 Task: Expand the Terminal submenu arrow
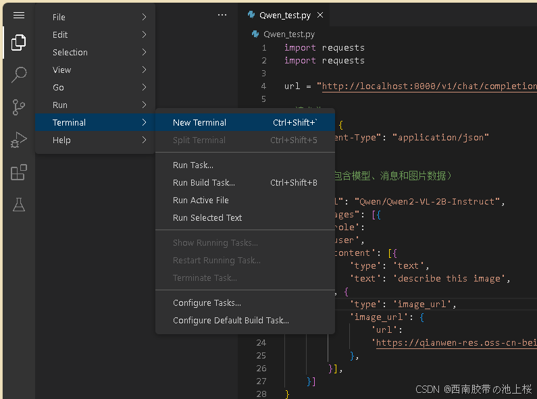144,122
